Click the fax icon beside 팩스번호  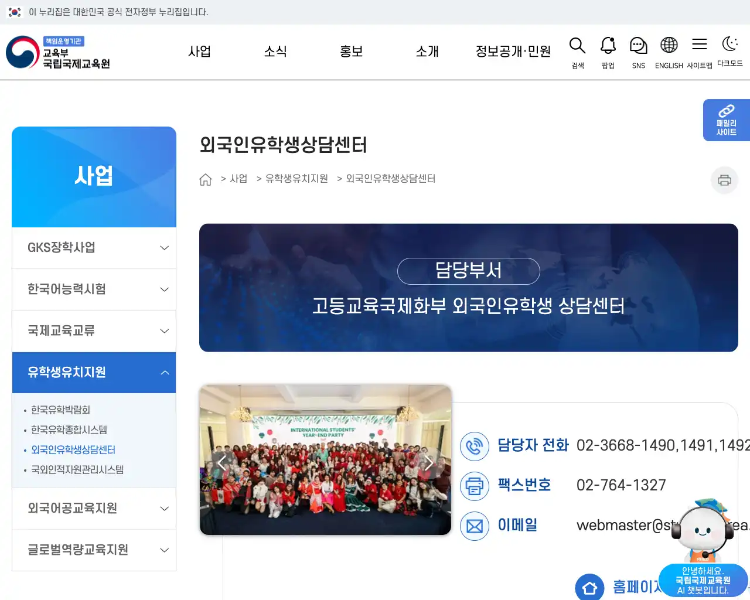click(475, 486)
